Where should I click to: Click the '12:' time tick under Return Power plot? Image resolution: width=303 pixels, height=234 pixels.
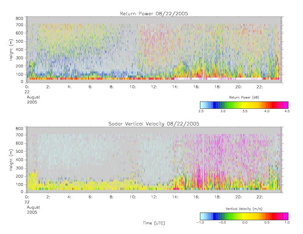pos(154,87)
